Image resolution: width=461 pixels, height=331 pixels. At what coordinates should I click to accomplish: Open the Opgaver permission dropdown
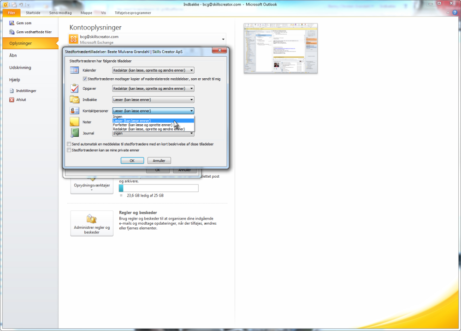[153, 88]
